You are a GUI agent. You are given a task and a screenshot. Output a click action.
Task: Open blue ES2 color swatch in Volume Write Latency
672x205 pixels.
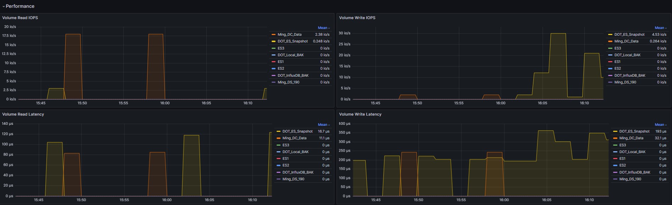[615, 165]
